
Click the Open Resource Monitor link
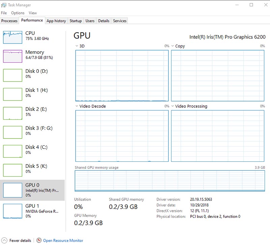[x=63, y=241]
